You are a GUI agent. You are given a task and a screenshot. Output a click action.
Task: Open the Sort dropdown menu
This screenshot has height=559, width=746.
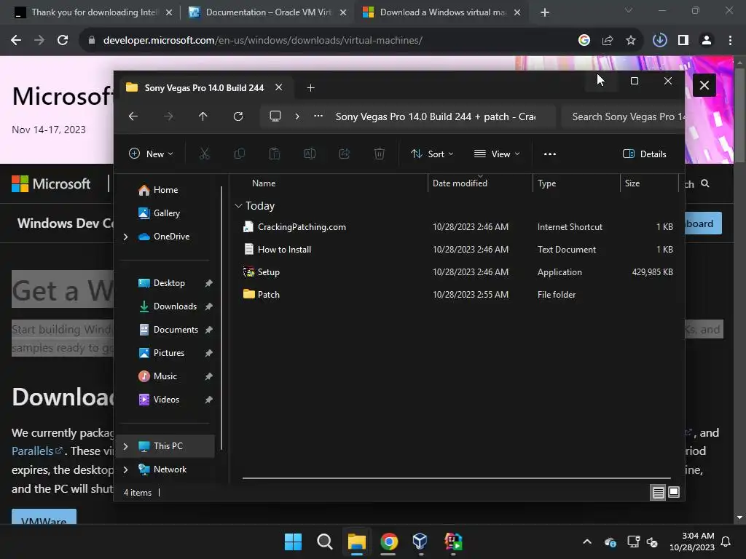point(432,154)
